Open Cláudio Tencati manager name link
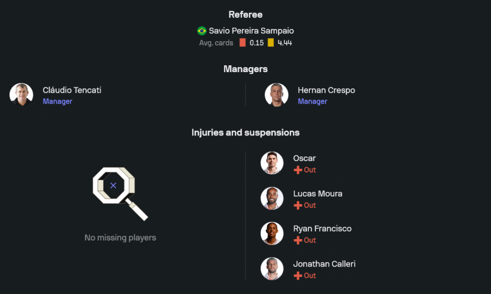Image resolution: width=491 pixels, height=294 pixels. [x=72, y=90]
